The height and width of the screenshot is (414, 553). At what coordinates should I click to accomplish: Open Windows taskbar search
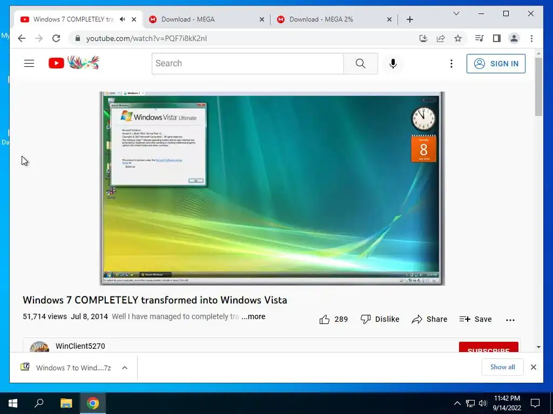39,403
